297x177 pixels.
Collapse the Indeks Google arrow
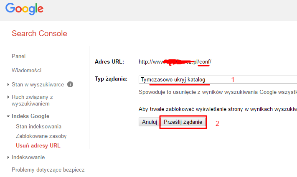(8, 116)
